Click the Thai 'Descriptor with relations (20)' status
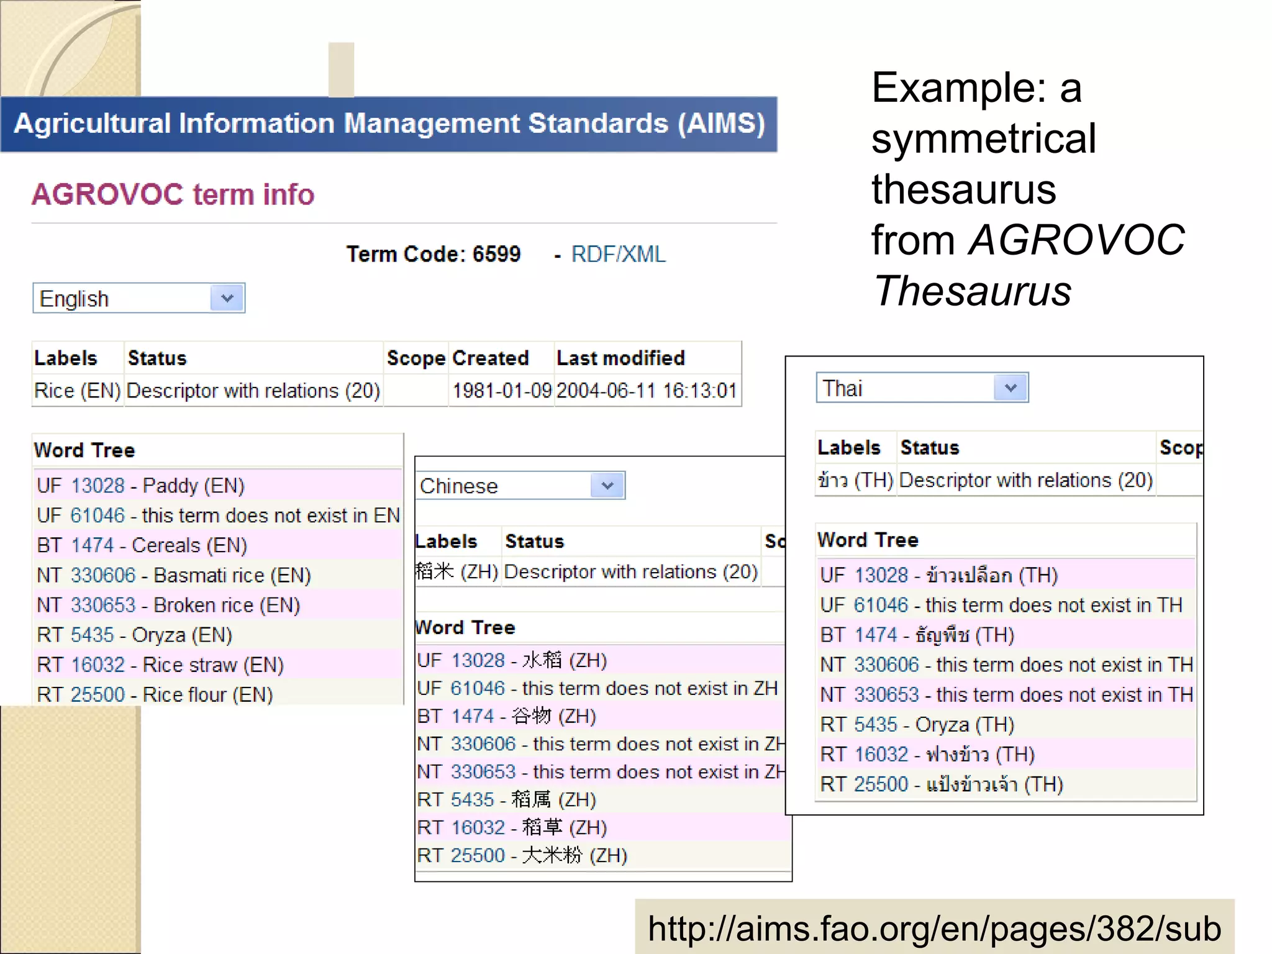The width and height of the screenshot is (1272, 954). [x=1026, y=479]
